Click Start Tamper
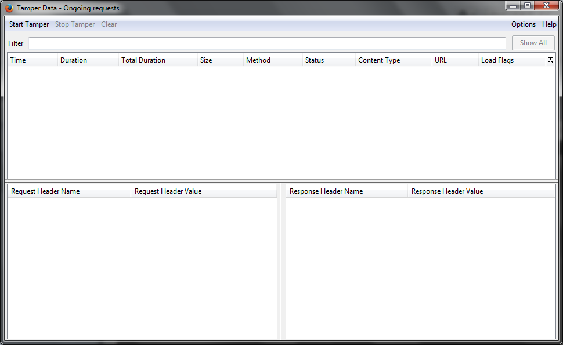The image size is (563, 345). [x=29, y=24]
